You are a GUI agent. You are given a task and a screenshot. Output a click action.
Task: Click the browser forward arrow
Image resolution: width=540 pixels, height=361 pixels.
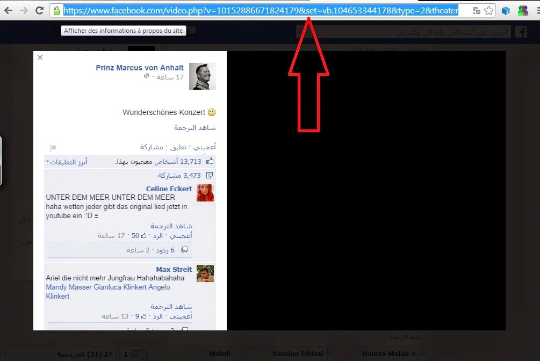click(24, 10)
